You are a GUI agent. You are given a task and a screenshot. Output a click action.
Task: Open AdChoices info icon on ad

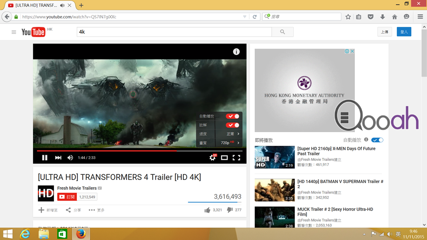(347, 51)
